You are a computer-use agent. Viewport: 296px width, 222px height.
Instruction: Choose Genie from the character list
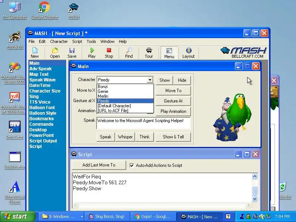point(125,91)
